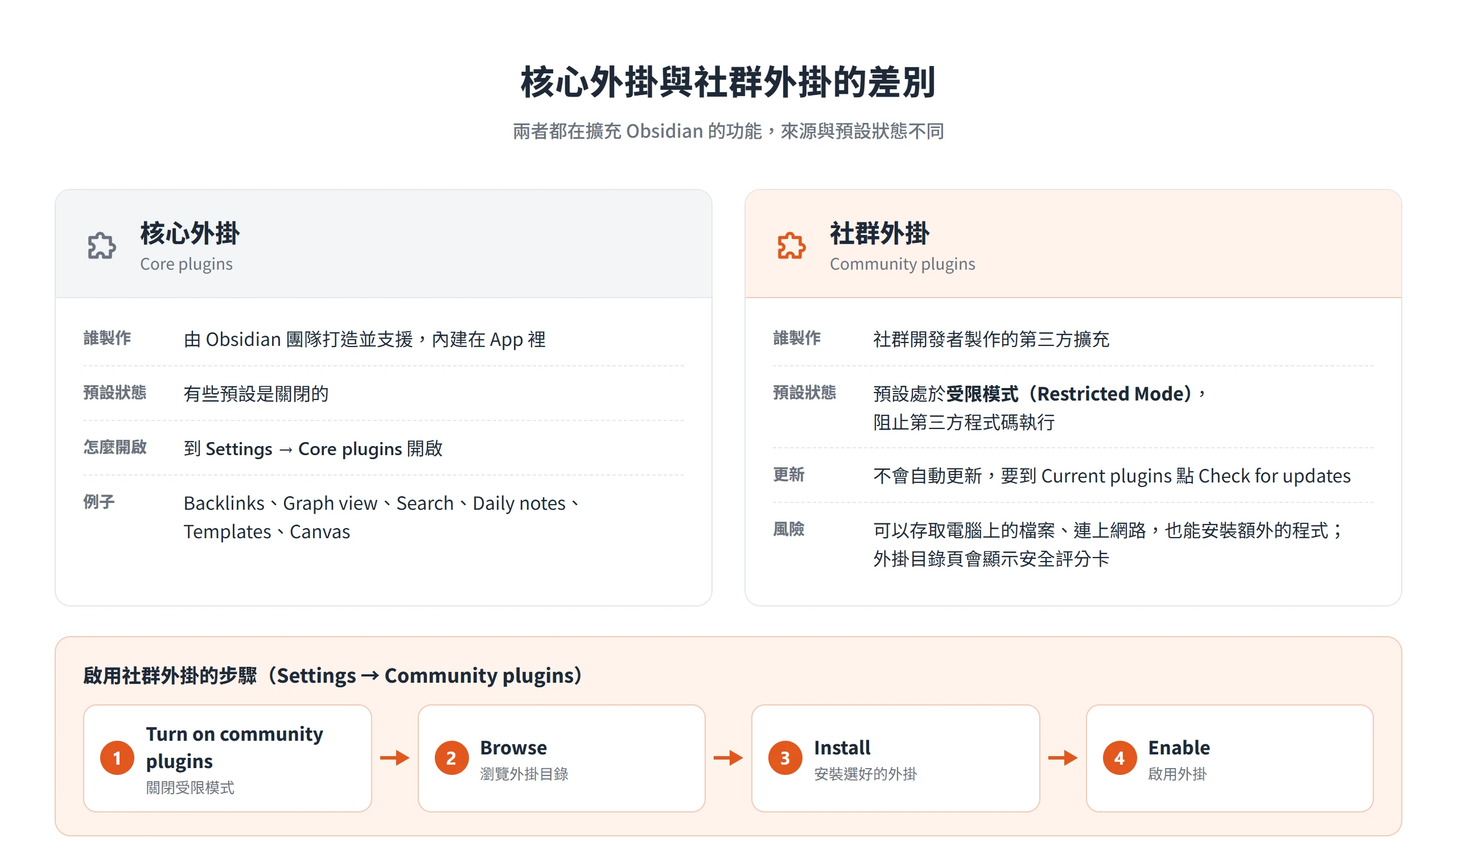Image resolution: width=1457 pixels, height=850 pixels.
Task: Click the text 到 Settings → Core plugins 開啟
Action: point(314,448)
